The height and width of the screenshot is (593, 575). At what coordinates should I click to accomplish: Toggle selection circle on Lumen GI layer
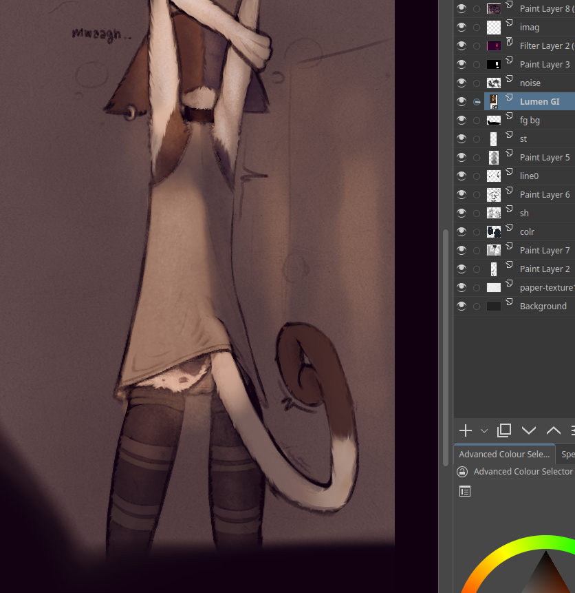[x=477, y=102]
